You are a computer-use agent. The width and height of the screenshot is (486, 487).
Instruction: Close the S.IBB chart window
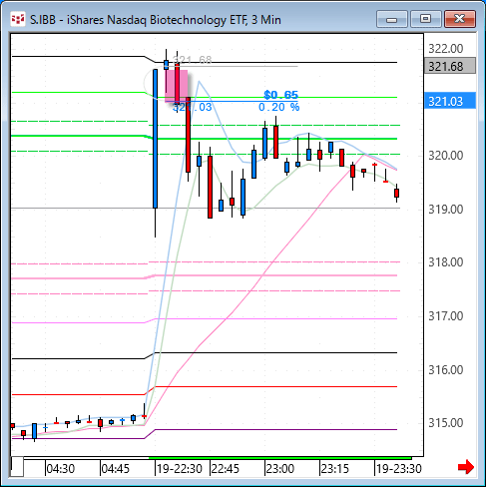(460, 19)
